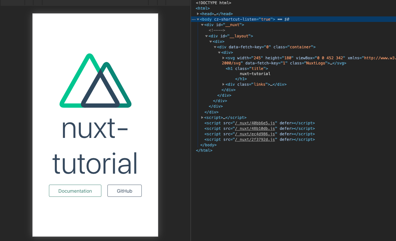Screen dimensions: 396x241
Task: Collapse the div id __nuxt node
Action: coord(202,25)
